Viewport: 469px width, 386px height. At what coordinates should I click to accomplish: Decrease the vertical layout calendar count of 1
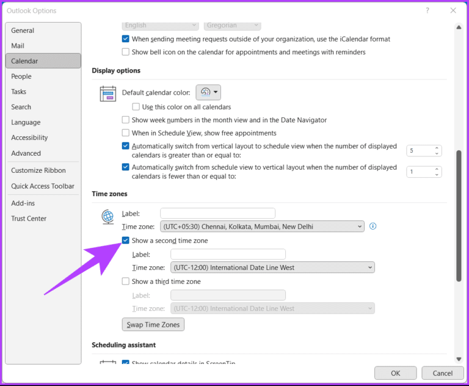coord(437,175)
